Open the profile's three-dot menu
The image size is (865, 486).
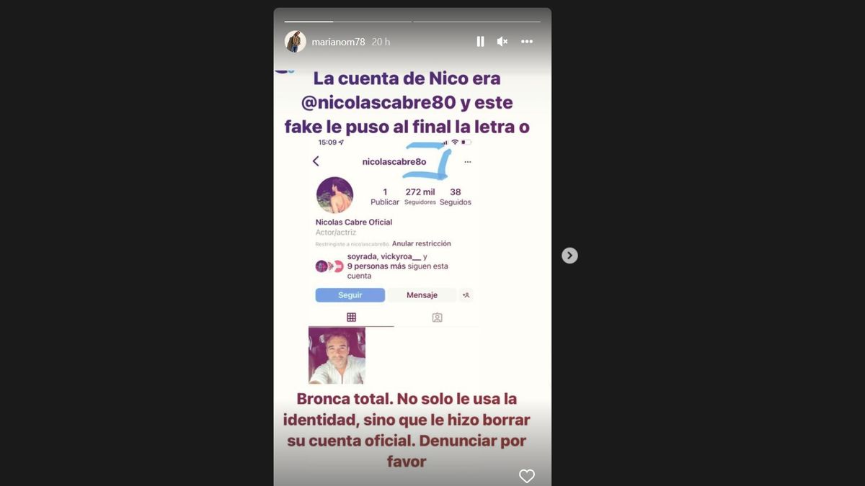(468, 162)
